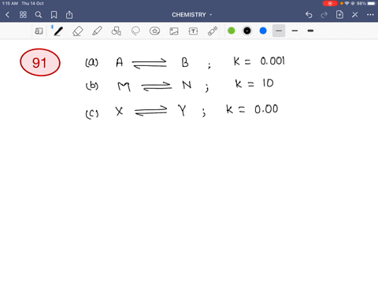Select the Text box tool

tap(193, 31)
